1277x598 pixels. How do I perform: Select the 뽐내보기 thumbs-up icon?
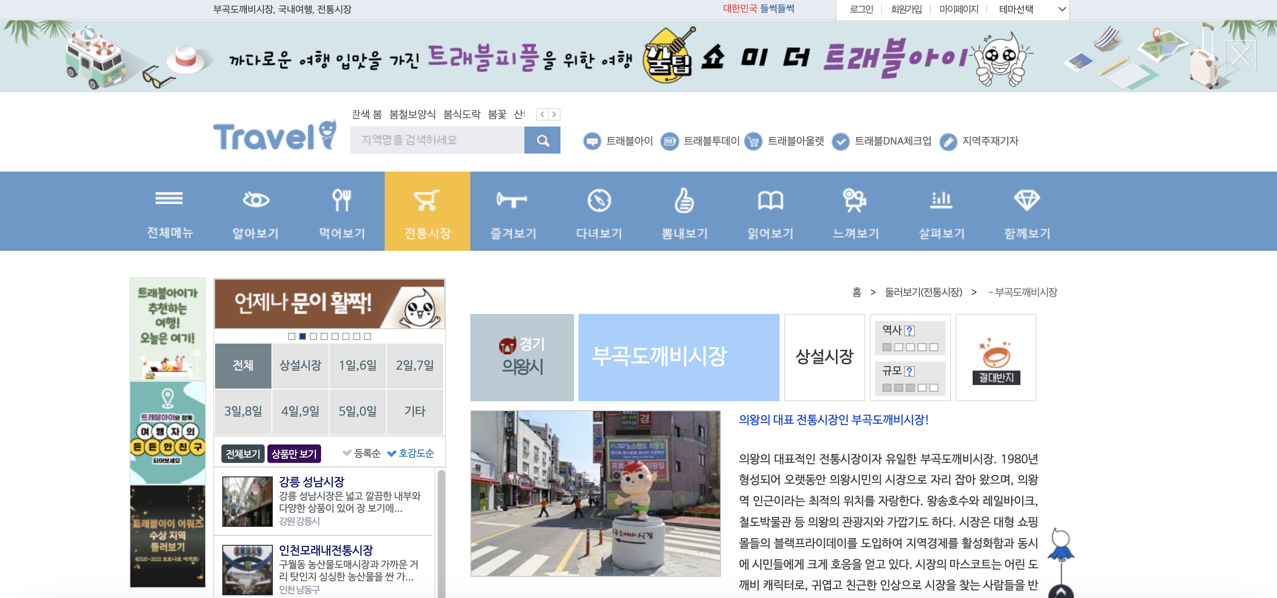coord(684,200)
